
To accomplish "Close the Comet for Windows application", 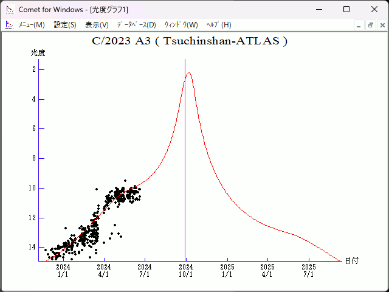I will (x=374, y=10).
